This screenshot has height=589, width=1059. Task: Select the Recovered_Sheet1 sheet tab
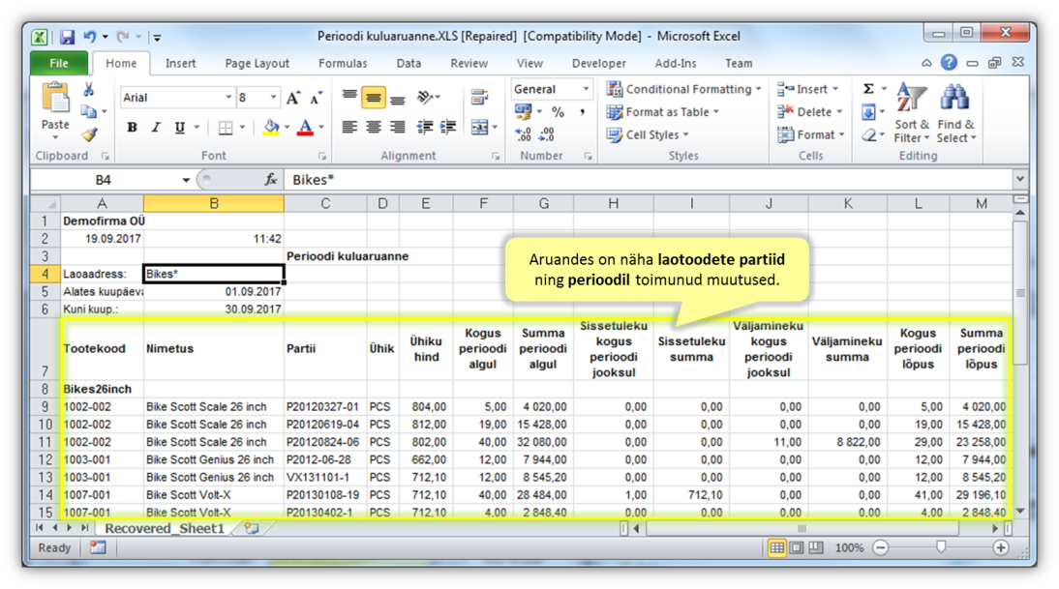[x=165, y=528]
